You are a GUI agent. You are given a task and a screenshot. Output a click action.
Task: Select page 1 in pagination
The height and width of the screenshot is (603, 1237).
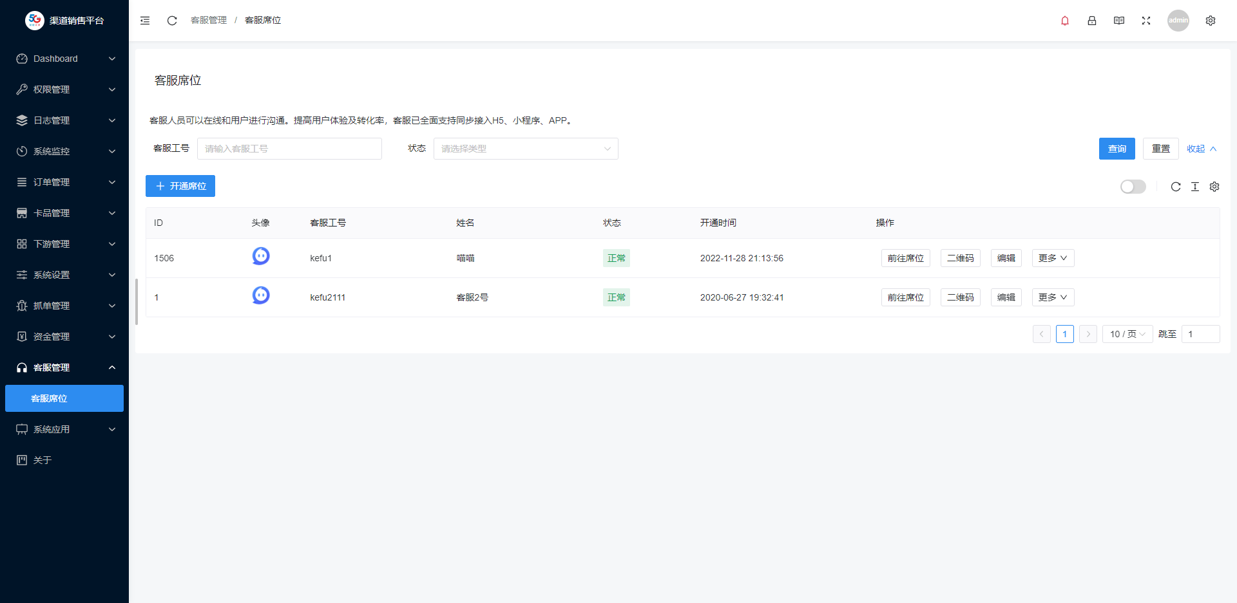(x=1065, y=334)
